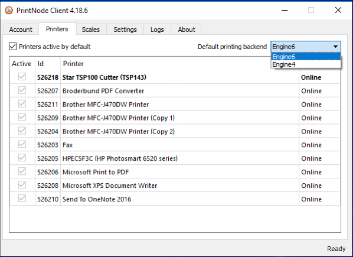Select the Printers tab
The height and width of the screenshot is (257, 353).
pos(57,29)
